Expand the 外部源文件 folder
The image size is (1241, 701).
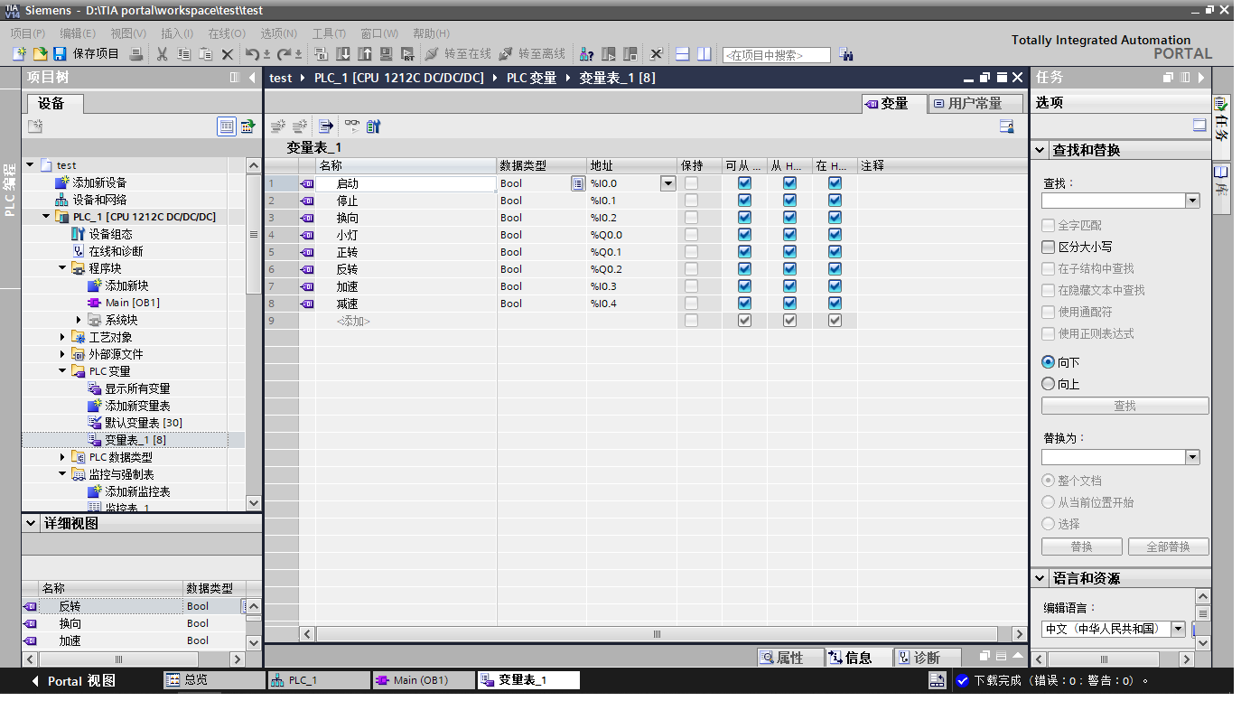[63, 354]
